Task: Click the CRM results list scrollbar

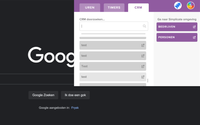Action: (x=148, y=80)
